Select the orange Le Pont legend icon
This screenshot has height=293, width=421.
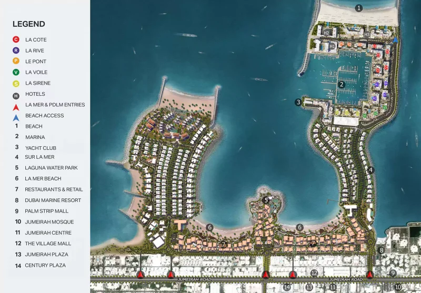pyautogui.click(x=16, y=62)
